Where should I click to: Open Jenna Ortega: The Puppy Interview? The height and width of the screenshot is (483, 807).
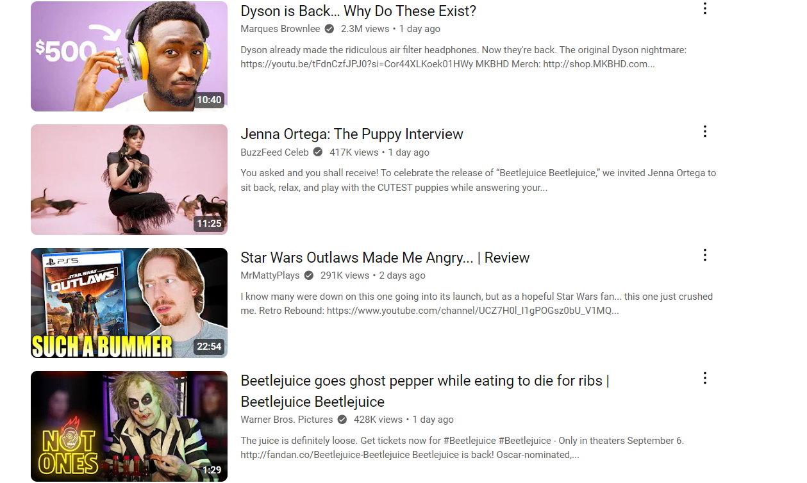[352, 134]
